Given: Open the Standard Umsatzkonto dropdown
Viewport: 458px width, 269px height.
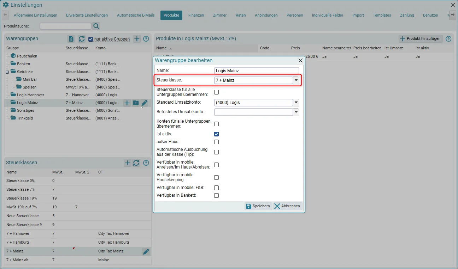Looking at the screenshot, I should (296, 103).
